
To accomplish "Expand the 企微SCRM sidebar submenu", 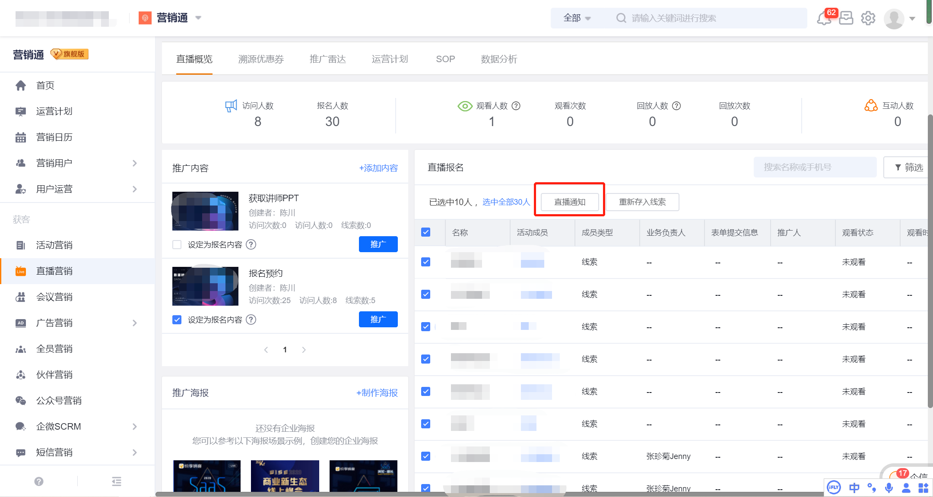I will coord(135,427).
